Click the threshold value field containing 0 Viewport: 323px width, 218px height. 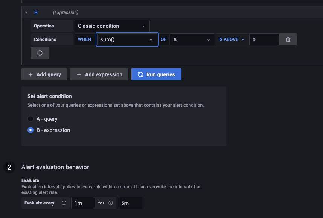pos(264,39)
